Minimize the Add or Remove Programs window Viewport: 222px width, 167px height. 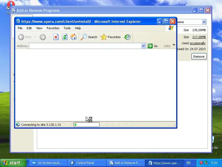tap(195, 10)
